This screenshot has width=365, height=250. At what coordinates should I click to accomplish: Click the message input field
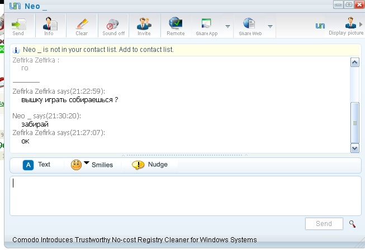[x=185, y=196]
